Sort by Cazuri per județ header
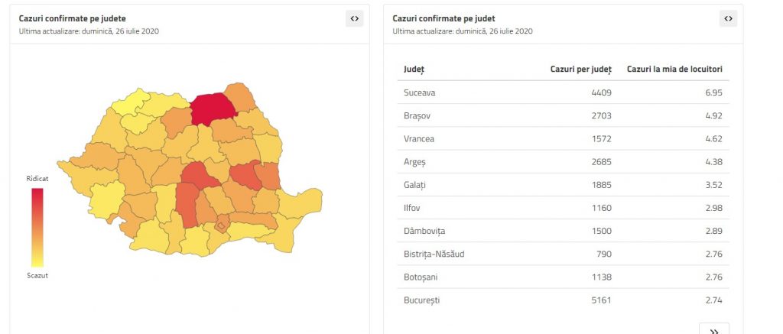 (580, 69)
